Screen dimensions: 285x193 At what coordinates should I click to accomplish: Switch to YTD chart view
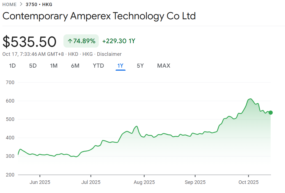[x=98, y=66]
